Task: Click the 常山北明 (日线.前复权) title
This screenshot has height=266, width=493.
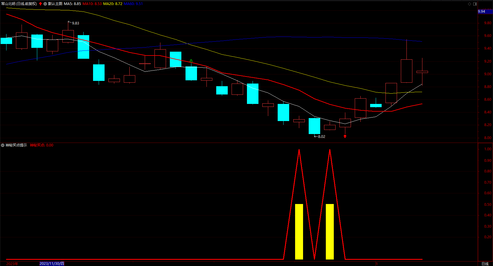Action: coord(19,4)
